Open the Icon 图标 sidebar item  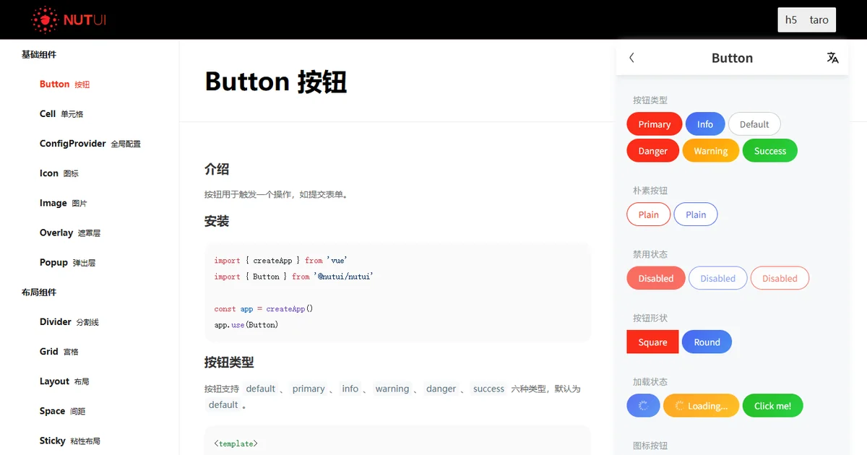(x=59, y=173)
